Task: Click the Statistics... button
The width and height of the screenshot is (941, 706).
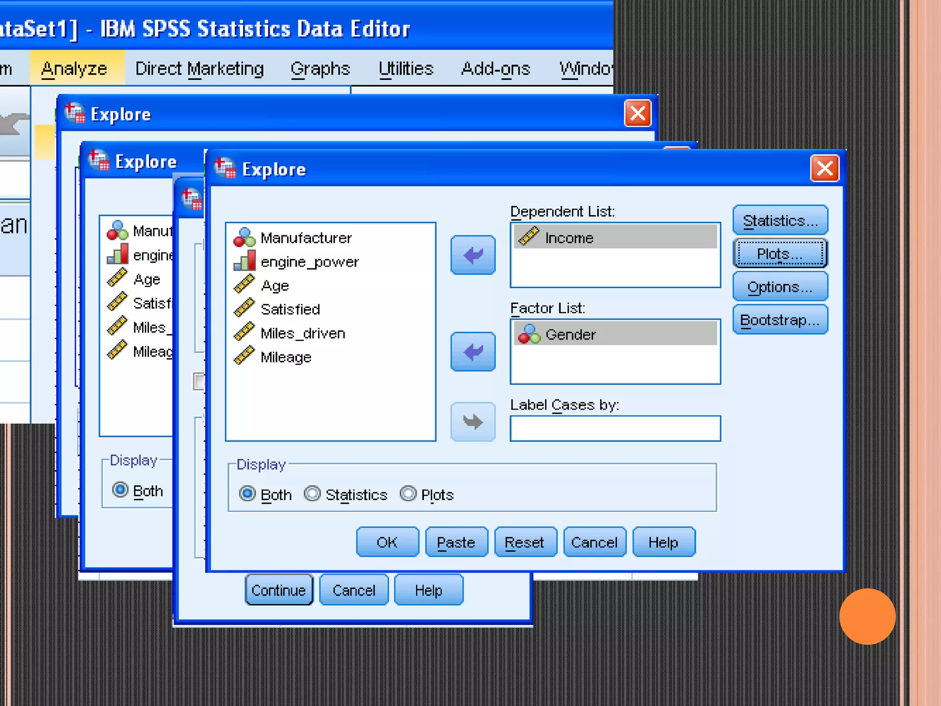Action: tap(780, 221)
